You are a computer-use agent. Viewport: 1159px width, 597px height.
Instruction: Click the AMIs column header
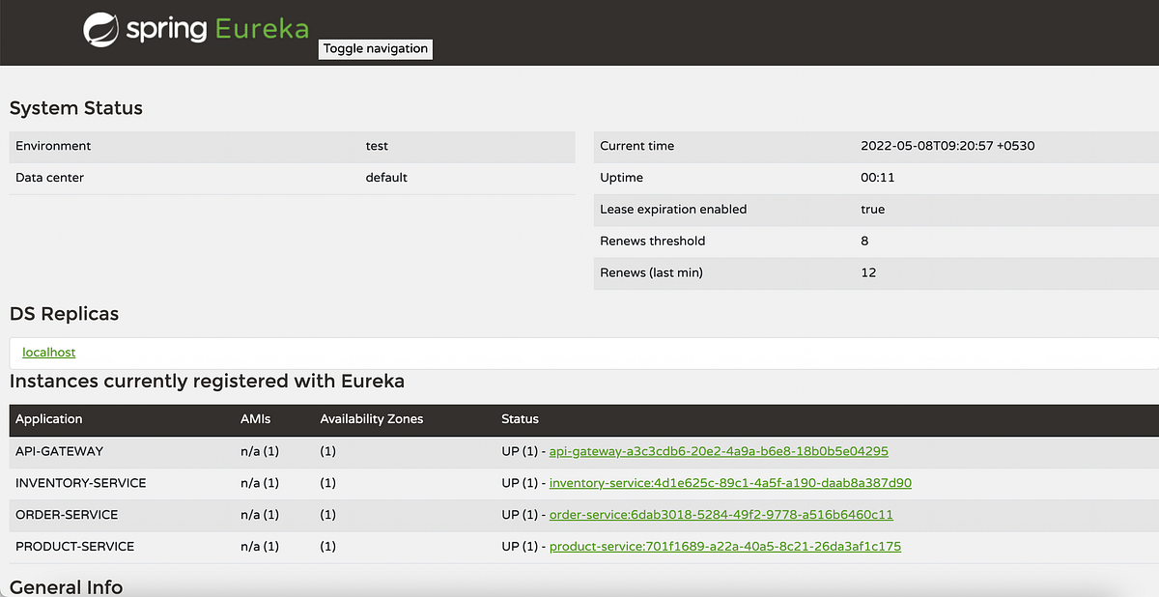coord(254,419)
